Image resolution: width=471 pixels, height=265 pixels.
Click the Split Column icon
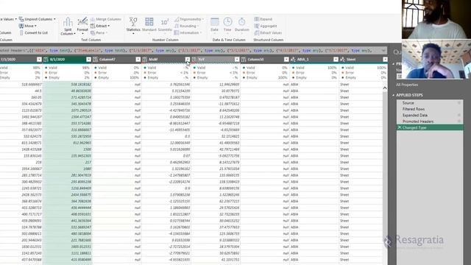pyautogui.click(x=68, y=21)
